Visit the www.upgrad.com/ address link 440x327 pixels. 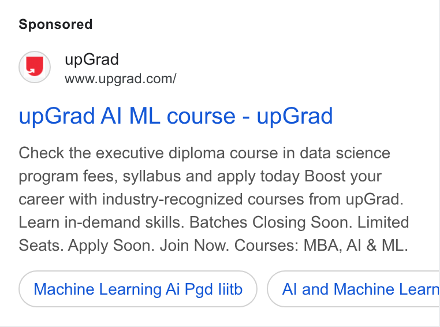[120, 79]
